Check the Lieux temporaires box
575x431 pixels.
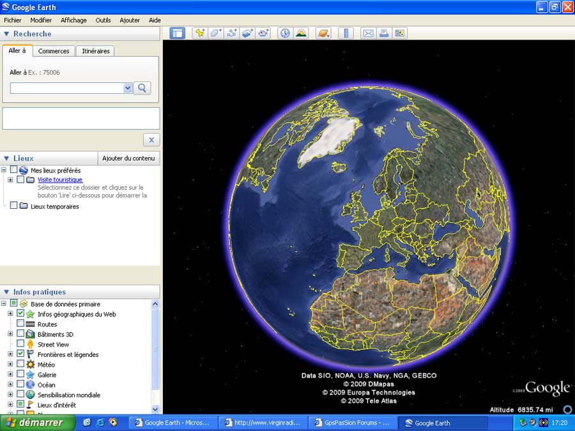point(14,206)
